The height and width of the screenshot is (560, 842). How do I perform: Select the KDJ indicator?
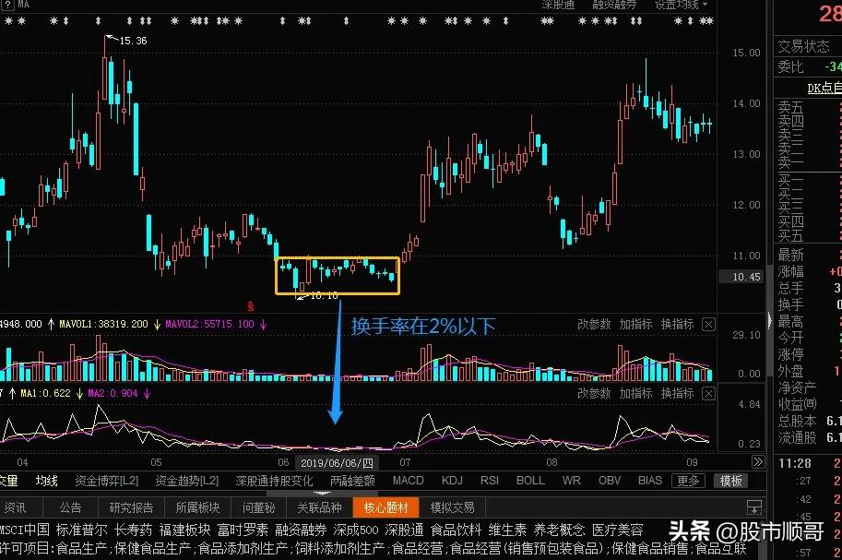[x=452, y=480]
